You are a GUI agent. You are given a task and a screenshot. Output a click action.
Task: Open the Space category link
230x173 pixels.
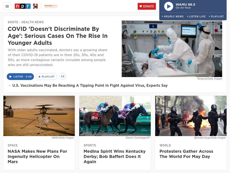(x=13, y=145)
